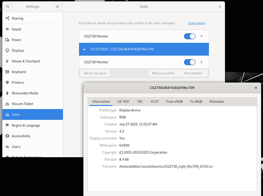The height and width of the screenshot is (196, 263).
Task: Click the second CG2730 Monitor label
Action: coord(96,62)
